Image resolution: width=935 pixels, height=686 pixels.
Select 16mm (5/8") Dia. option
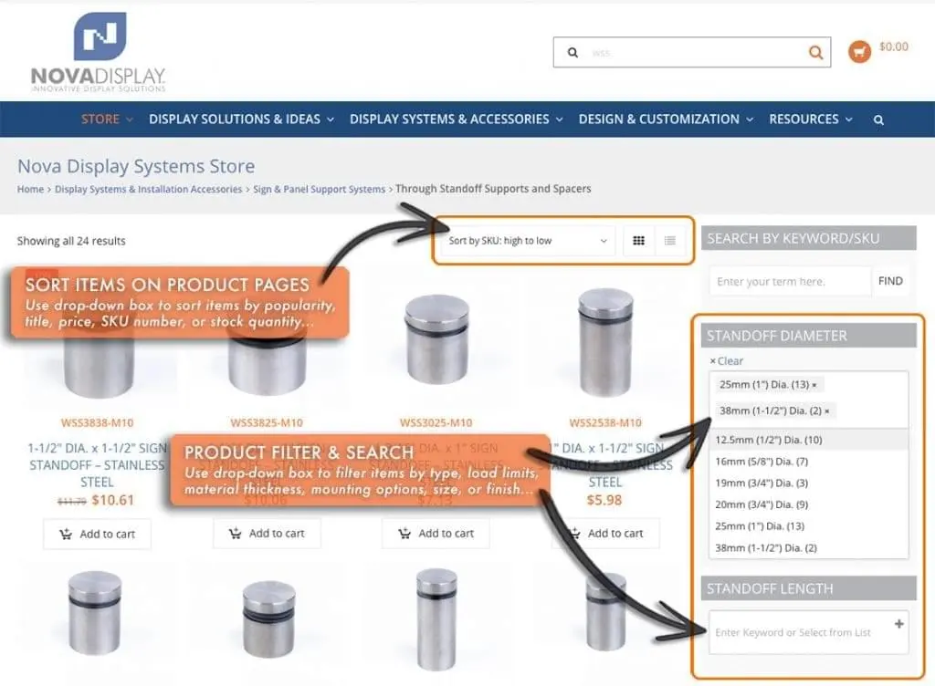coord(809,462)
